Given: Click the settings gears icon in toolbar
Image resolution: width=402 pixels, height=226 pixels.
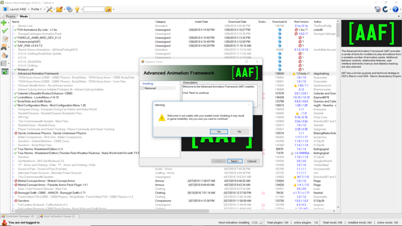Looking at the screenshot, I should pyautogui.click(x=69, y=9).
